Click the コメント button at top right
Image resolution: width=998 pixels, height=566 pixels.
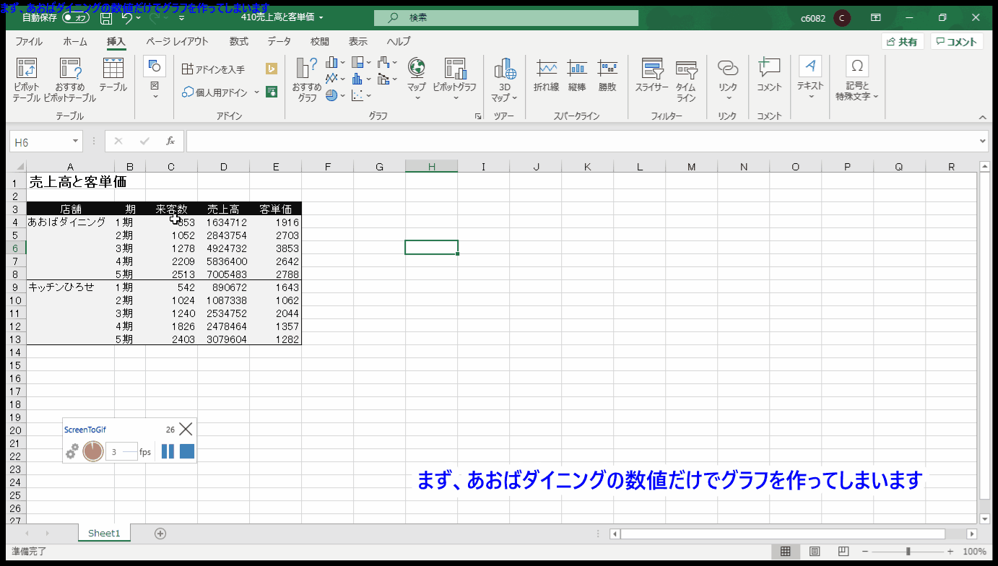point(957,42)
